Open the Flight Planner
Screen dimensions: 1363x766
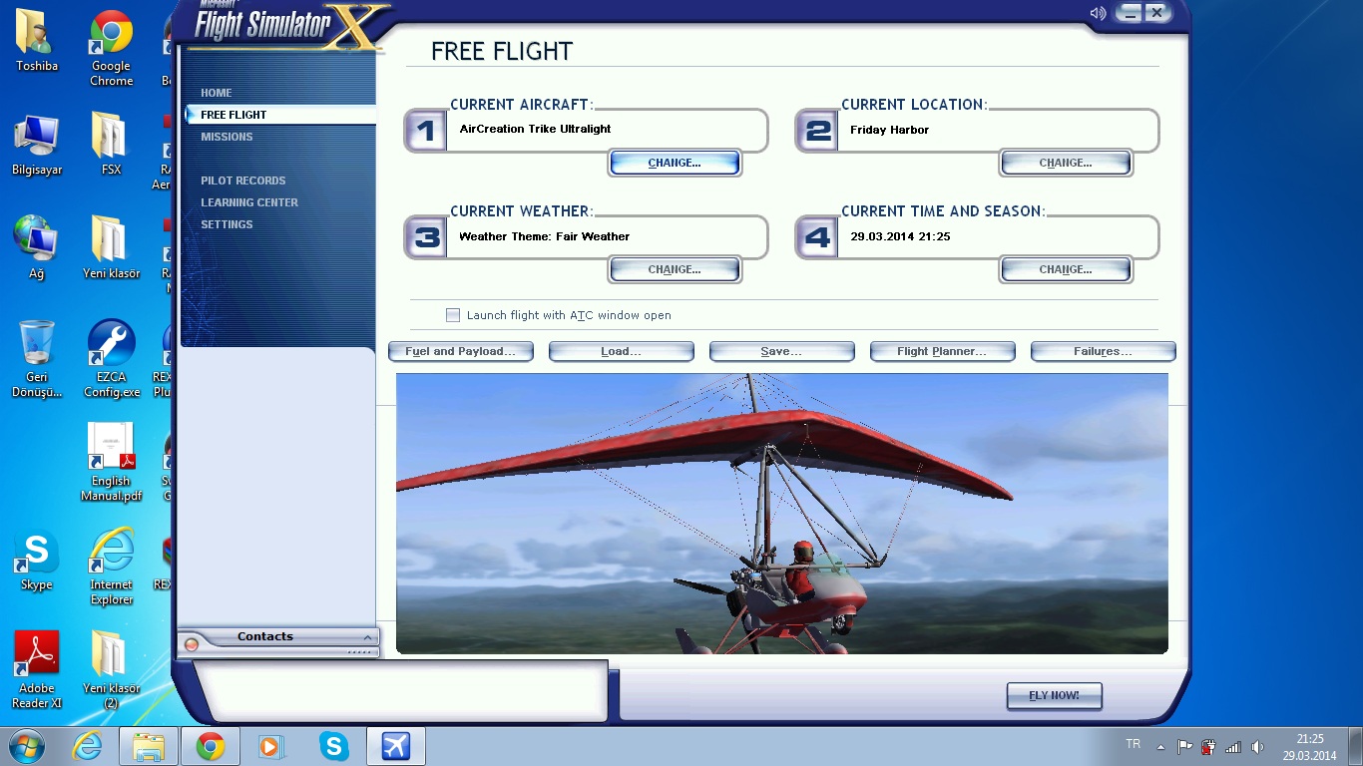(942, 351)
